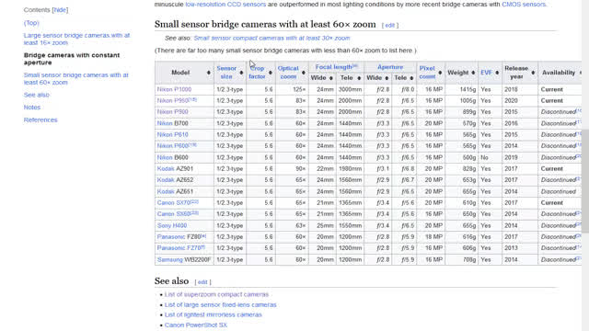Viewport: 589px width, 331px height.
Task: Open Nikon P1000 article
Action: [174, 89]
